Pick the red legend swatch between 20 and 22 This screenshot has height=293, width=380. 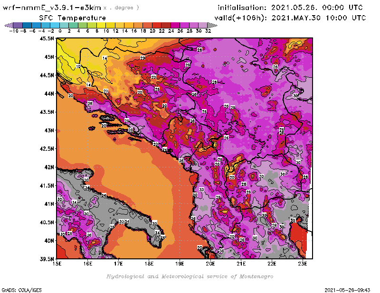(157, 25)
